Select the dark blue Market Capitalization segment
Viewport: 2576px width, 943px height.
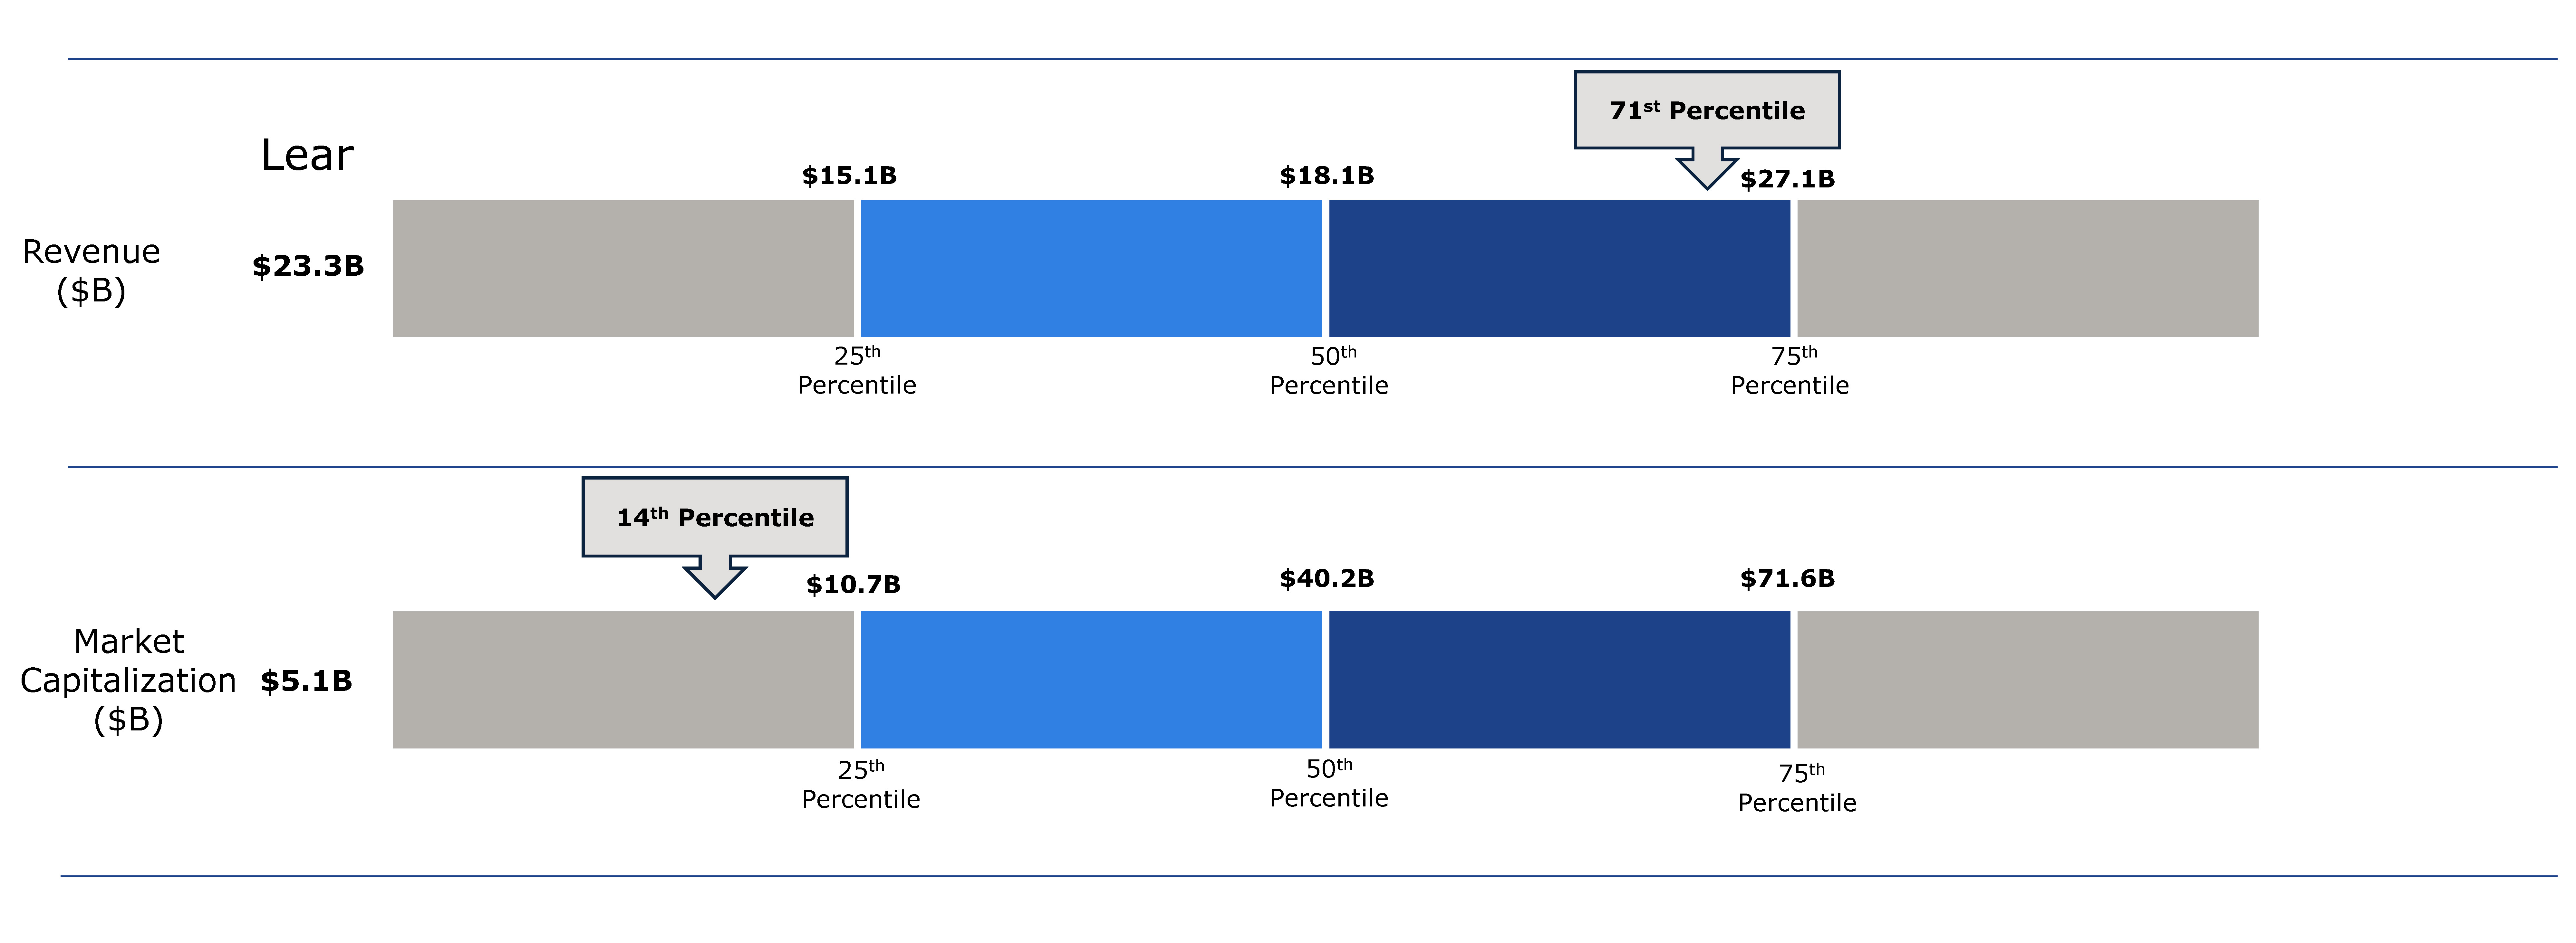(1559, 680)
